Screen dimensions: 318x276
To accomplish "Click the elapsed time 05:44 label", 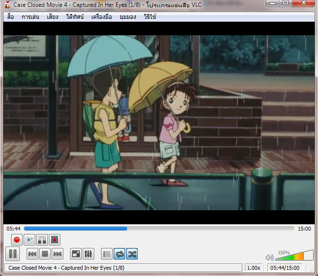I will coord(14,229).
